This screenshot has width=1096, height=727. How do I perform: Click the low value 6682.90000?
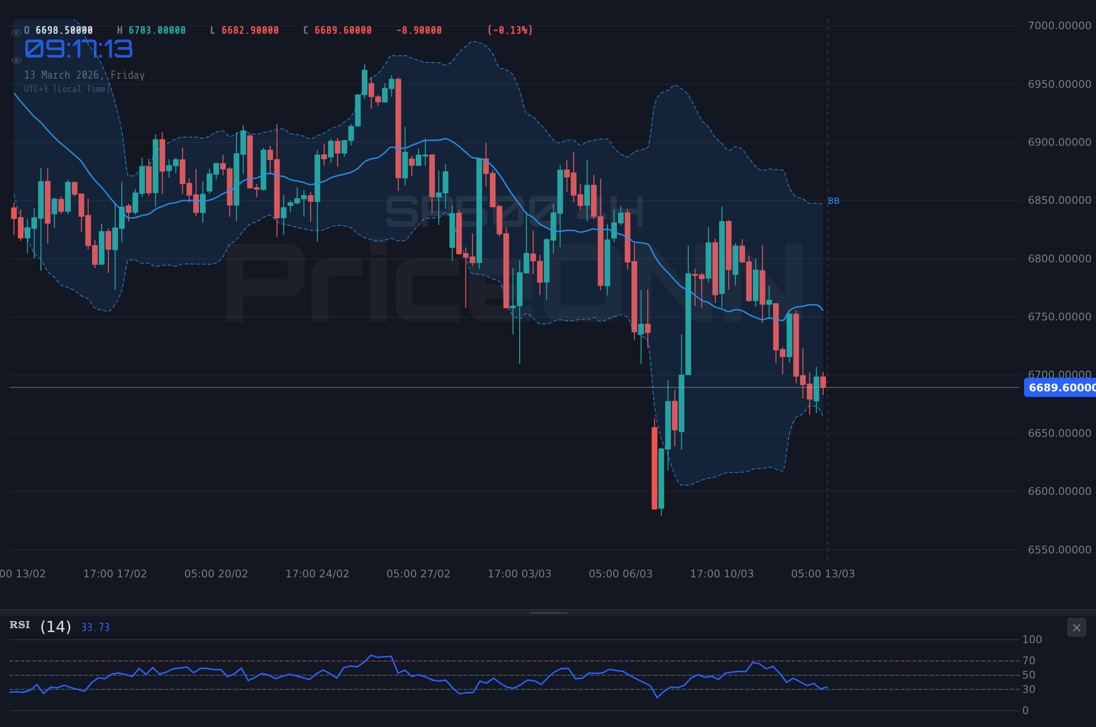250,30
